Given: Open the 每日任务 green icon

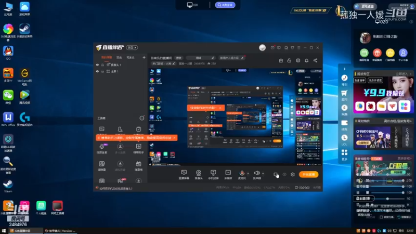Looking at the screenshot, I should coord(364,55).
